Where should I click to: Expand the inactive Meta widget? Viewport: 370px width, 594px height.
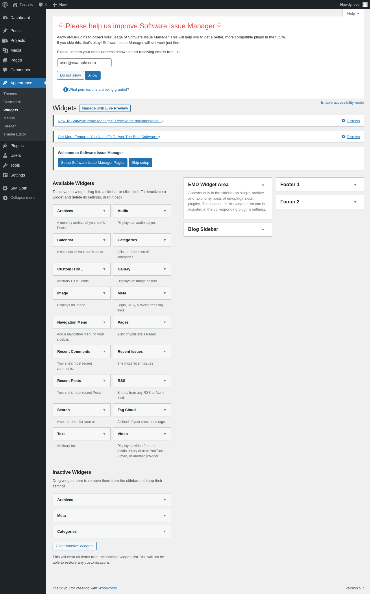165,516
